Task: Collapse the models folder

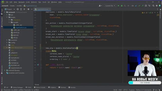Action: coord(9,22)
